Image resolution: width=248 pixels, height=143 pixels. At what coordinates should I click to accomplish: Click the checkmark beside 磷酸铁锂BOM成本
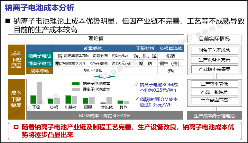click(137, 99)
